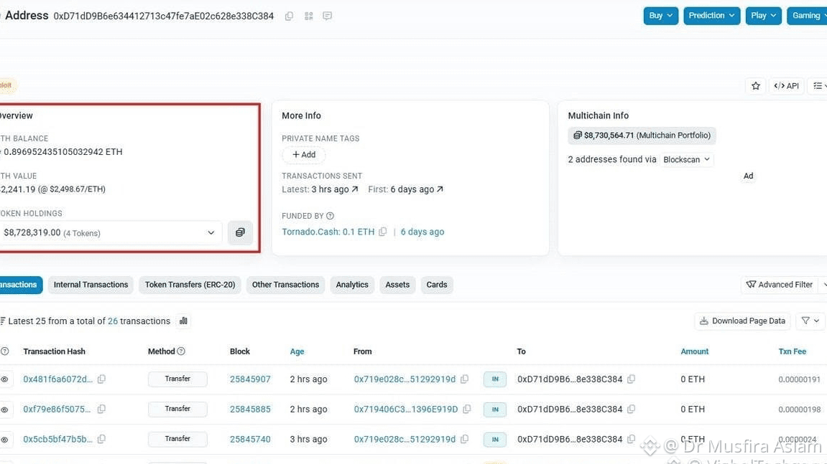Image resolution: width=827 pixels, height=464 pixels.
Task: Open the address comments icon
Action: click(327, 16)
